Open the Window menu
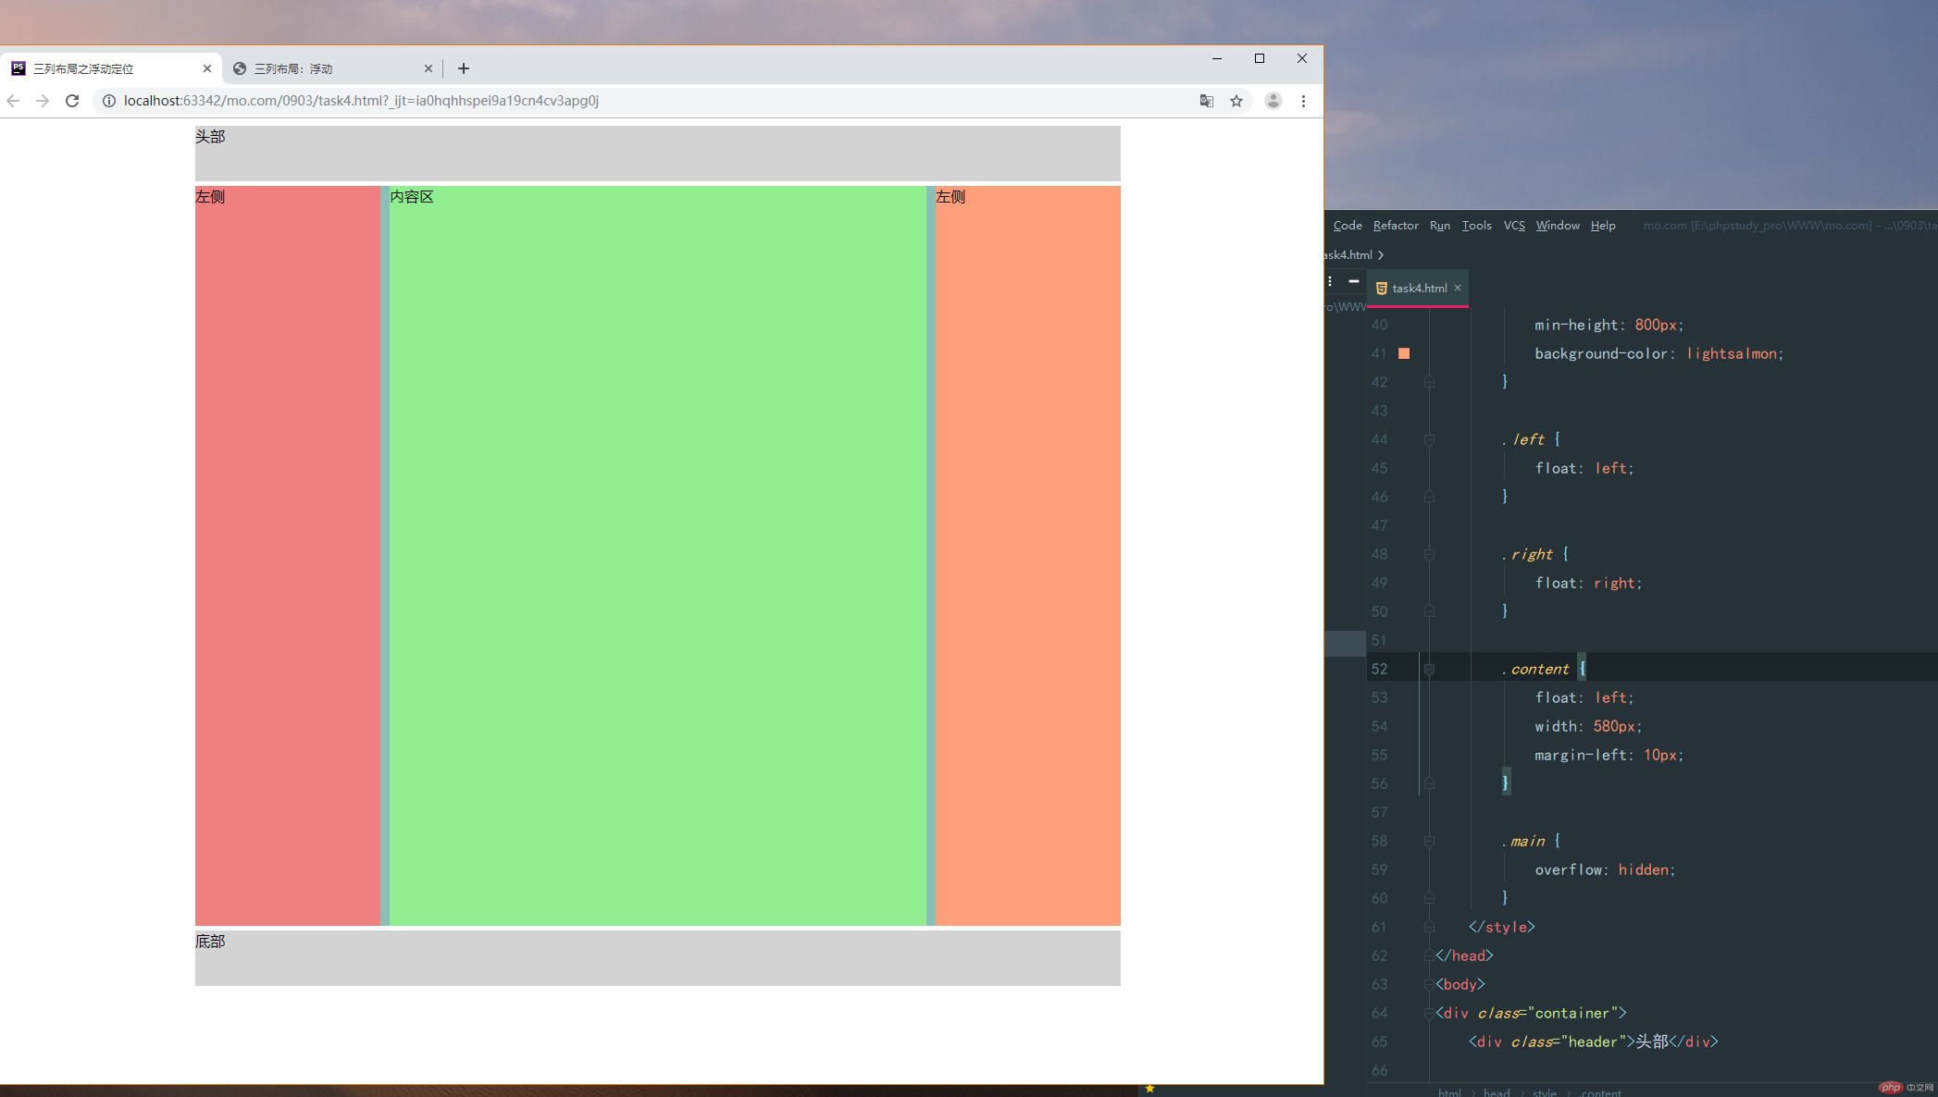1938x1097 pixels. click(x=1558, y=226)
